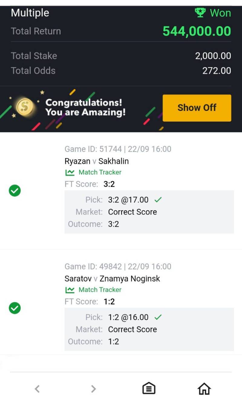Go forward with the right arrow

93,389
